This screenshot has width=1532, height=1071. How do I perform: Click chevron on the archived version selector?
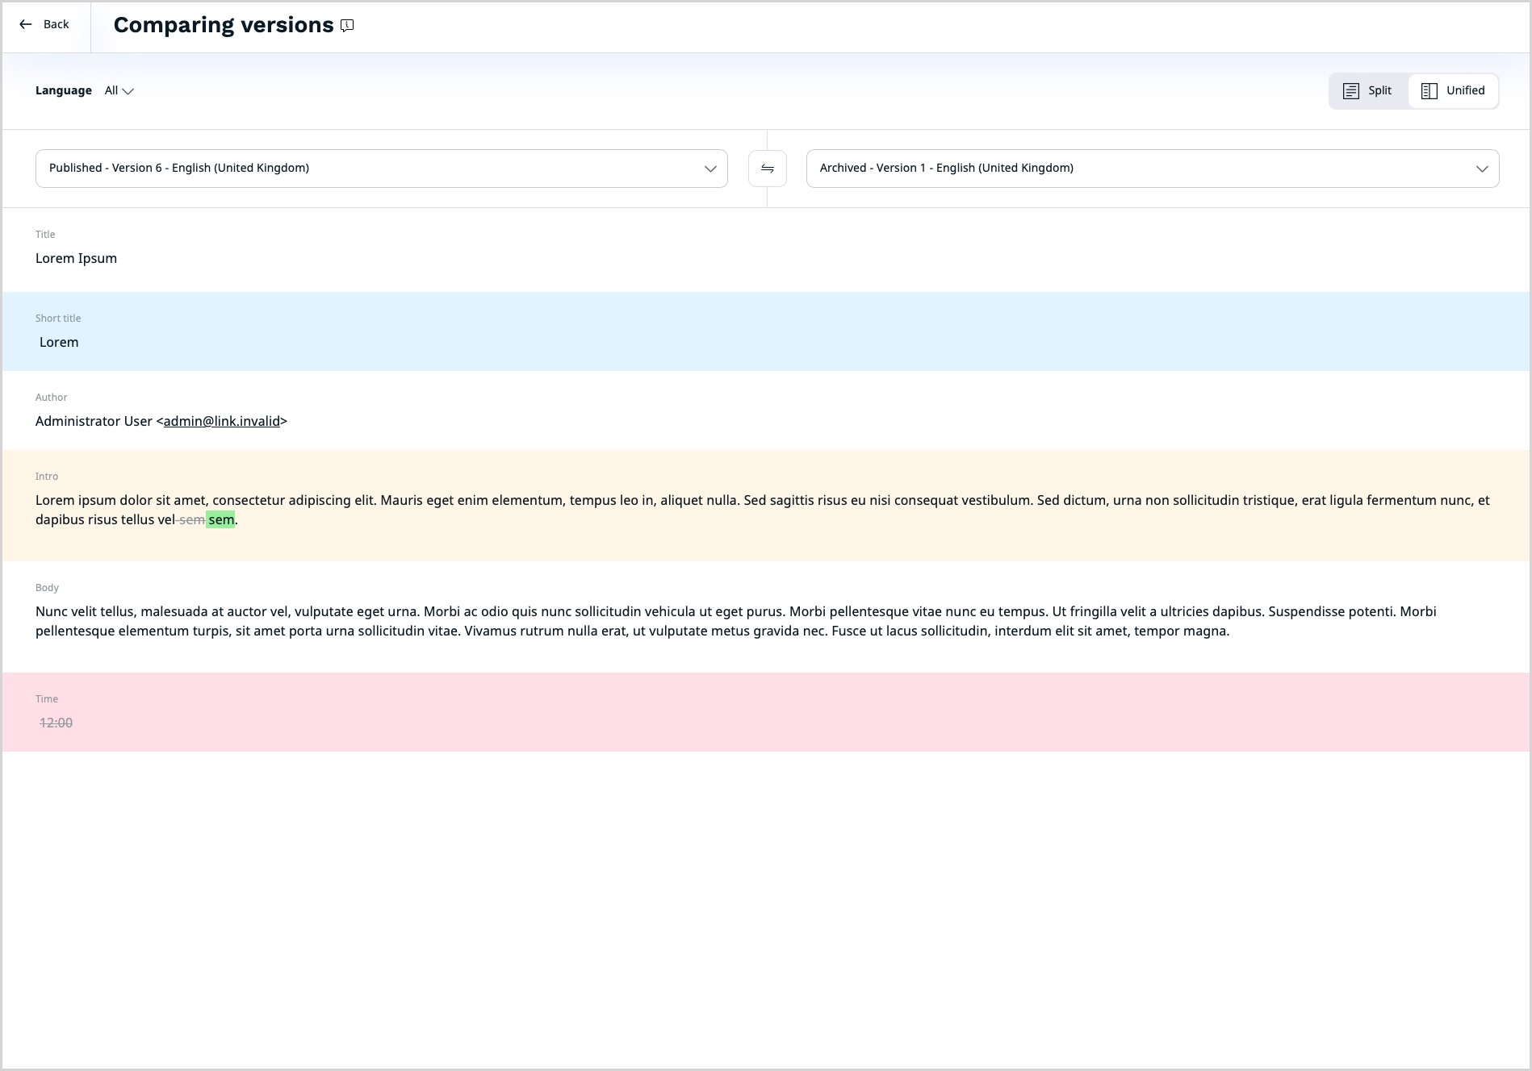(x=1481, y=169)
